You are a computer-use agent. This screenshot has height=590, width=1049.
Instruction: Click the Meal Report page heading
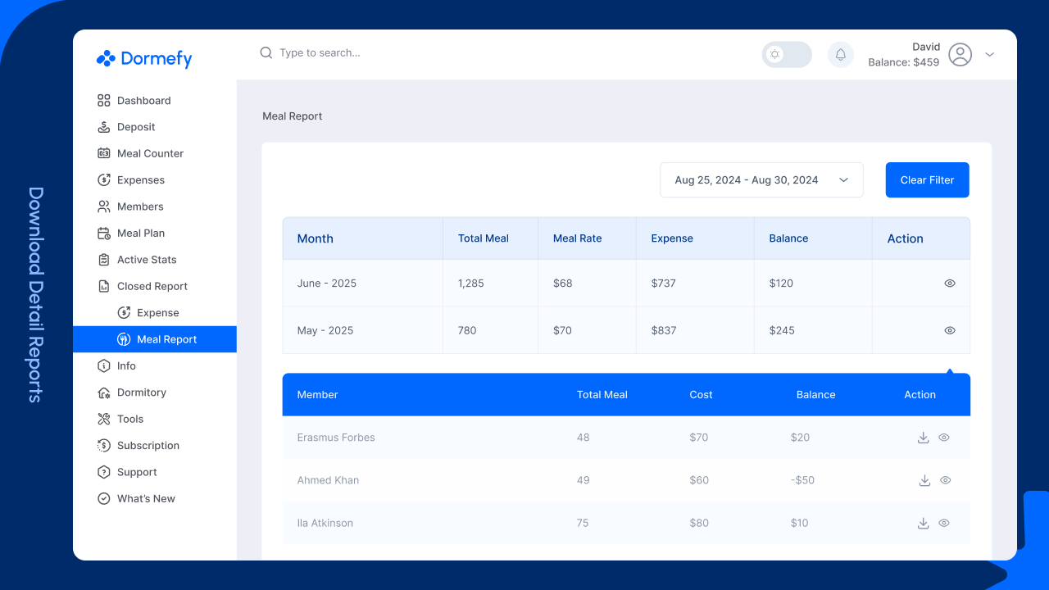[x=293, y=116]
